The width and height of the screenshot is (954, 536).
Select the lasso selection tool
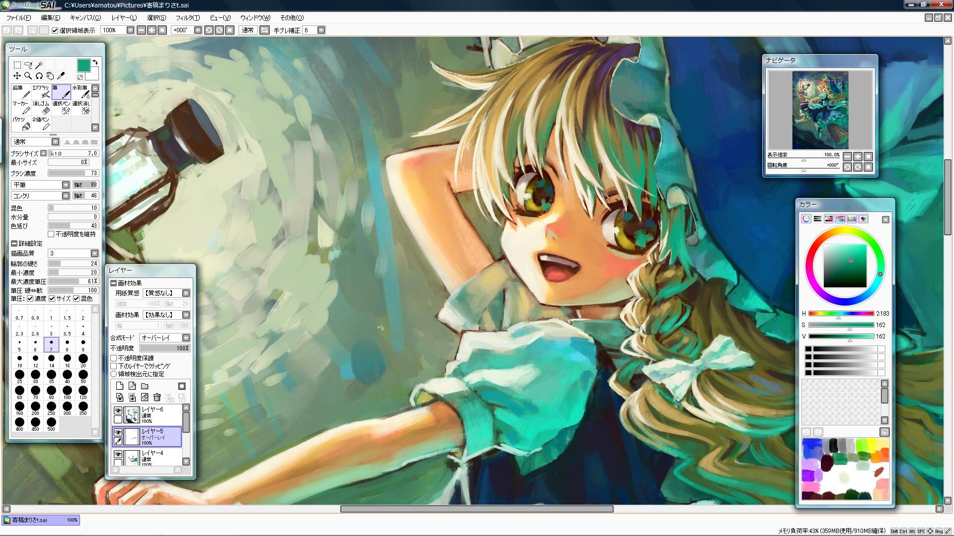28,65
